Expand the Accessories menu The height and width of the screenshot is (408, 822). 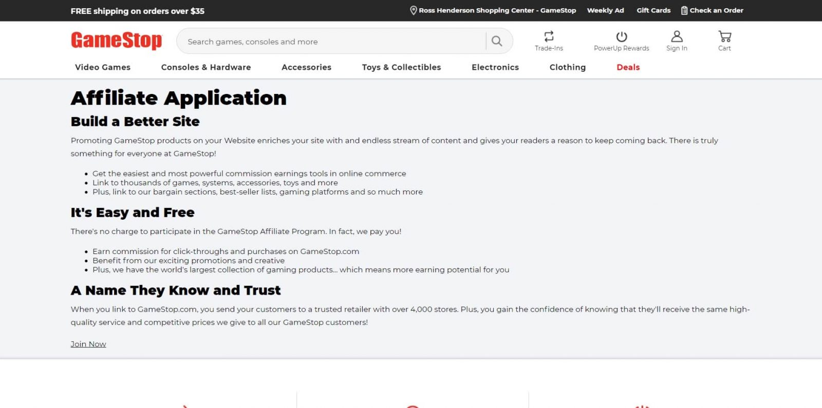pos(306,67)
